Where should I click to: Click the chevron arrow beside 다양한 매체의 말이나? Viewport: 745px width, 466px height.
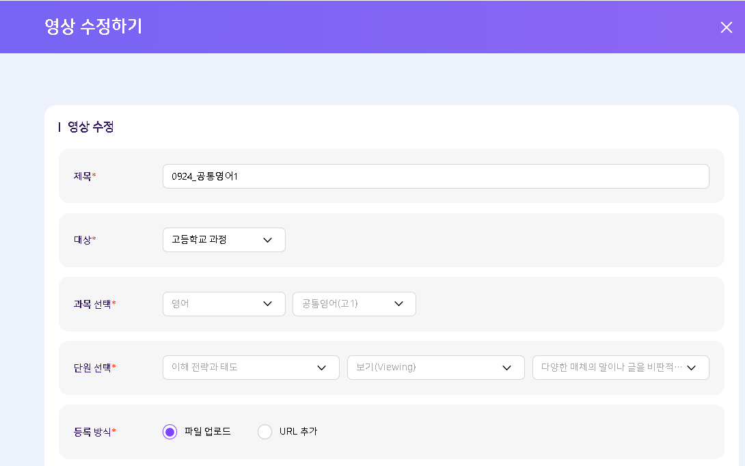[x=691, y=368]
